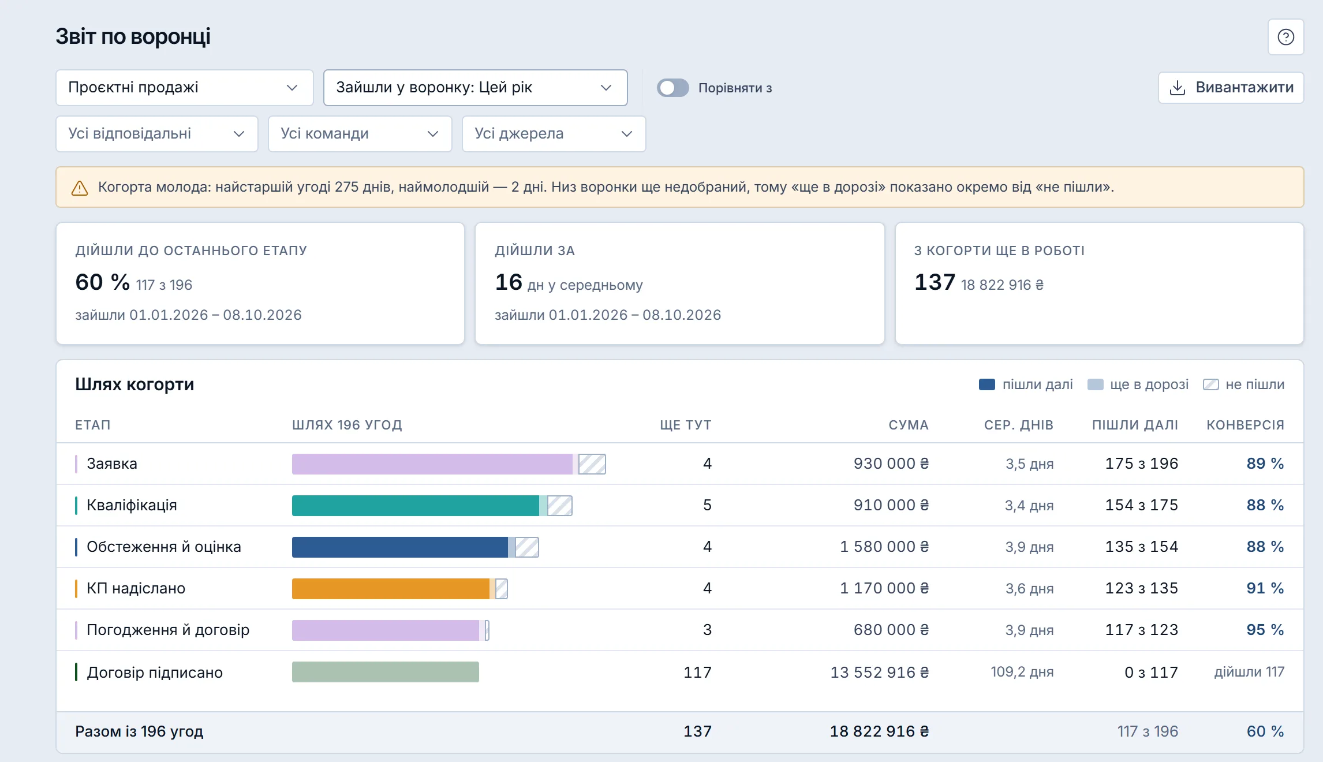Click the Погодження й договір bar

(x=391, y=630)
